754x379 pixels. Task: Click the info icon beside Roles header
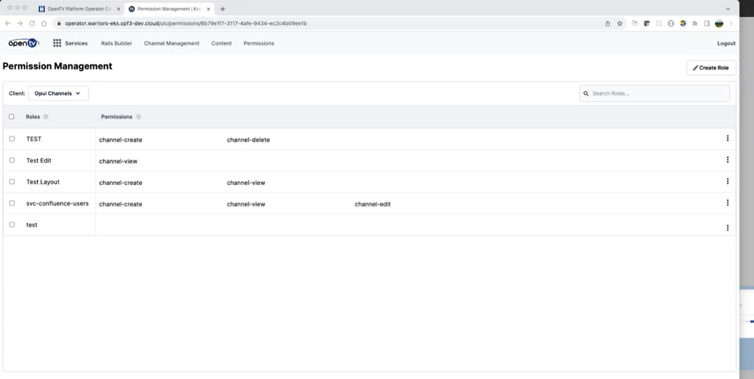pos(46,117)
